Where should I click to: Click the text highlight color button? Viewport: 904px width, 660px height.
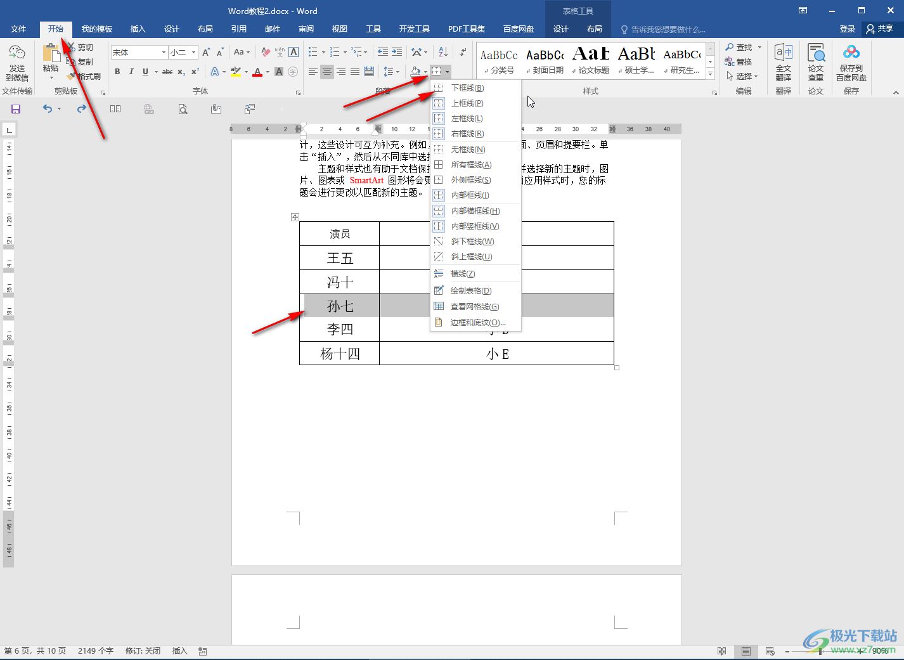(x=236, y=72)
